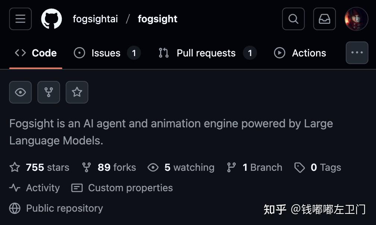The width and height of the screenshot is (376, 225).
Task: Click the user profile avatar
Action: 356,19
